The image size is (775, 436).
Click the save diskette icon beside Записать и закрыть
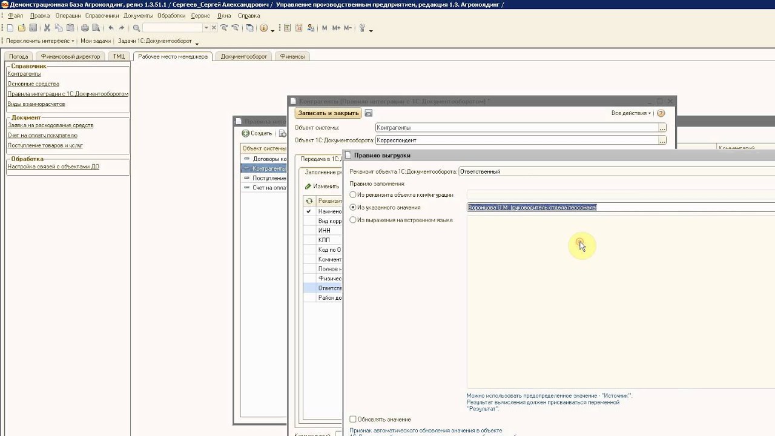coord(369,113)
